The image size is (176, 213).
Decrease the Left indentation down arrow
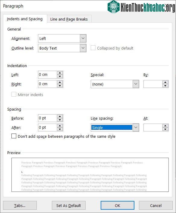click(x=60, y=76)
